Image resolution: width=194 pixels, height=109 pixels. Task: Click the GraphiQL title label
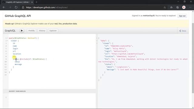[x=10, y=31]
